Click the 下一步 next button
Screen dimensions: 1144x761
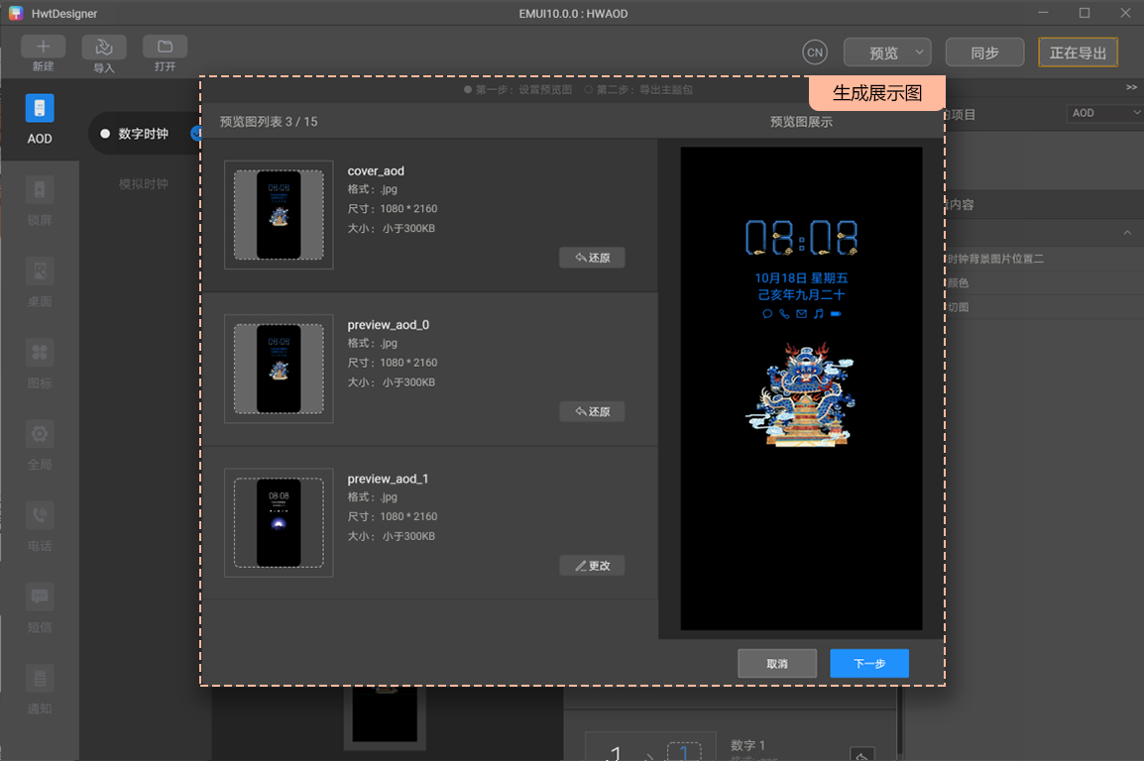(869, 663)
